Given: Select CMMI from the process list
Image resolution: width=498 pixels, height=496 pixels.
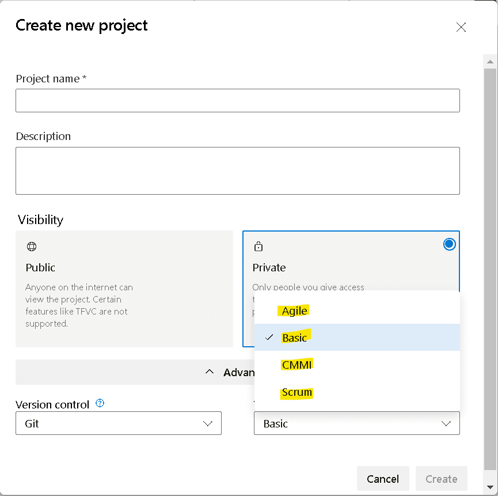Looking at the screenshot, I should [297, 365].
